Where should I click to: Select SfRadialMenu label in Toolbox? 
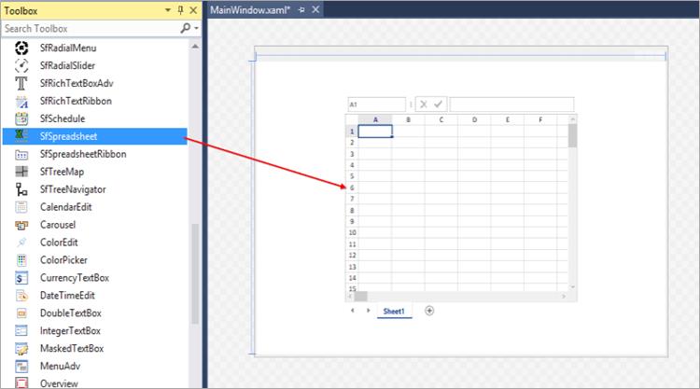68,48
